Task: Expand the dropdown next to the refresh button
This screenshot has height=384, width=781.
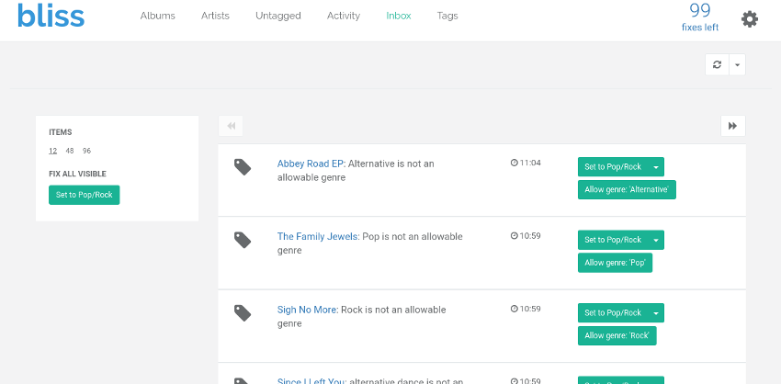Action: [738, 64]
